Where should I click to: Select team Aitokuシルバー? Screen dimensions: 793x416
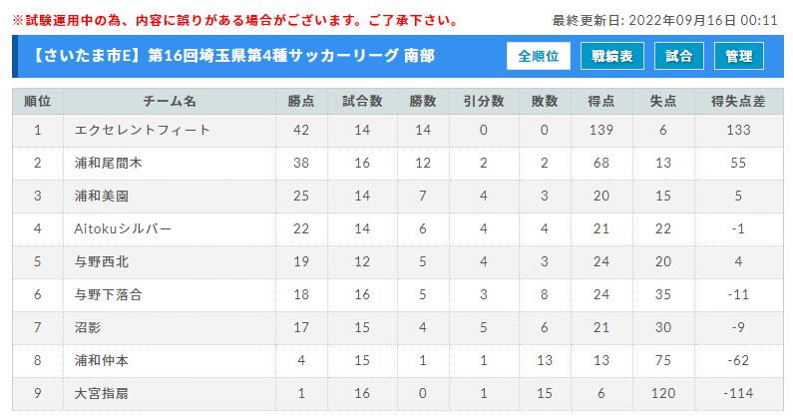(123, 228)
